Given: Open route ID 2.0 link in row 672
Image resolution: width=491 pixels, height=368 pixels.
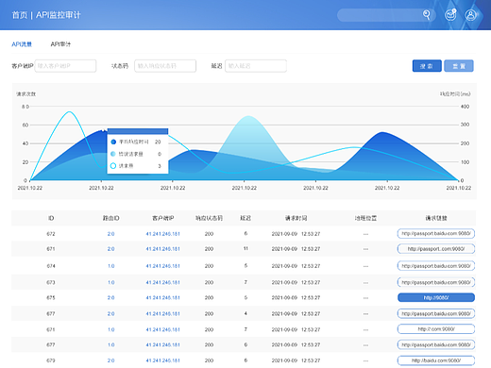Looking at the screenshot, I should pyautogui.click(x=110, y=234).
